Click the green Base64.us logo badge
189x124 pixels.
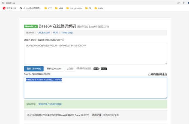(x=31, y=26)
